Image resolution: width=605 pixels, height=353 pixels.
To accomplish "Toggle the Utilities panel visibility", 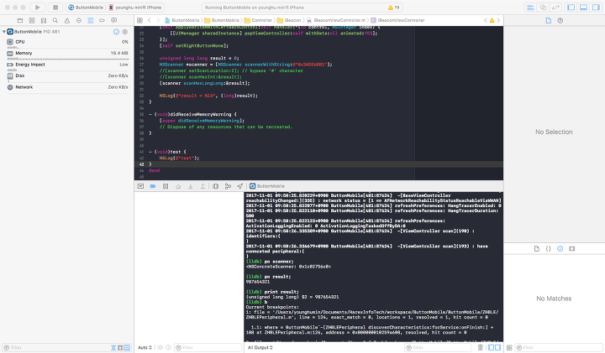I will [x=596, y=8].
